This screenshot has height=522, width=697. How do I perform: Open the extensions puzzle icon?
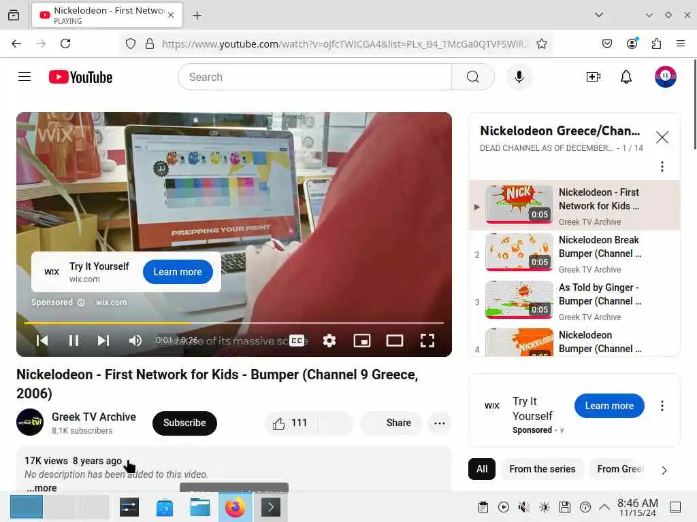coord(656,43)
